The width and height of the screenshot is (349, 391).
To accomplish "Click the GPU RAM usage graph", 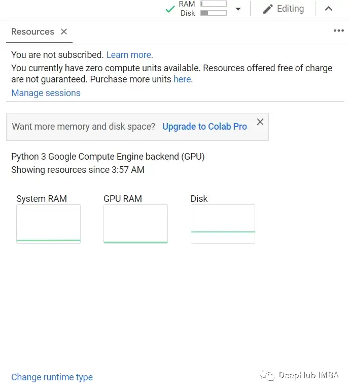I will (x=135, y=224).
